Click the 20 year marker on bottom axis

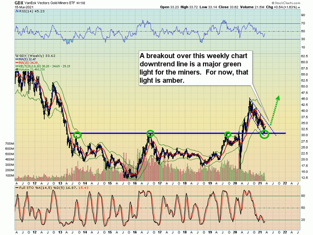click(235, 232)
